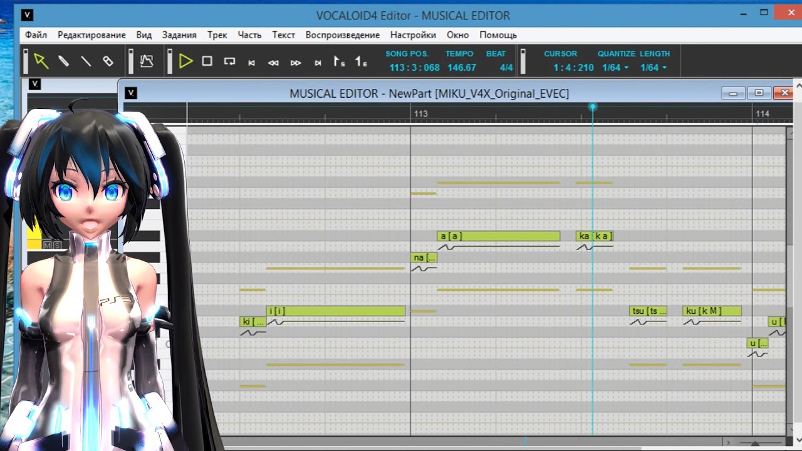Toggle the curve snap tool icon
The image size is (802, 451).
click(147, 61)
